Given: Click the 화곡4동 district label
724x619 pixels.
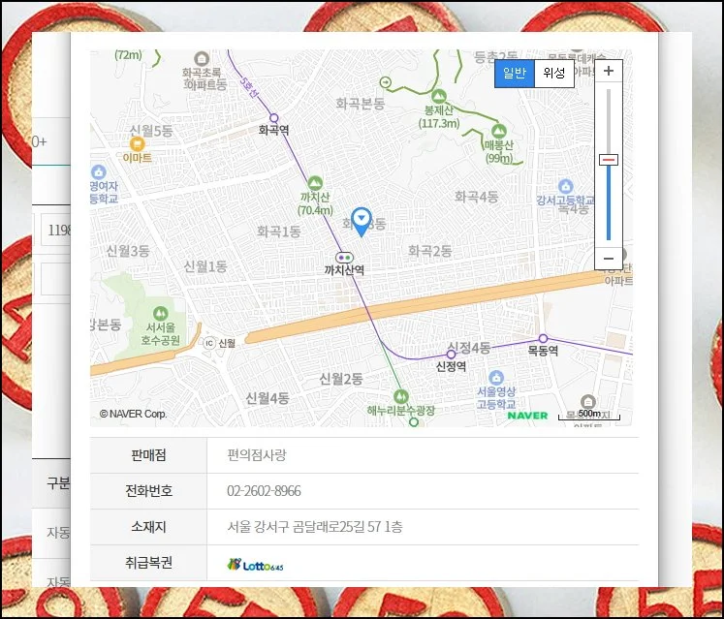Looking at the screenshot, I should (477, 197).
